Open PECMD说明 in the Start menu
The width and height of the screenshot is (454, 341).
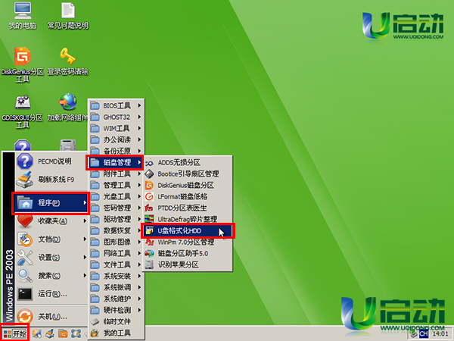(51, 161)
